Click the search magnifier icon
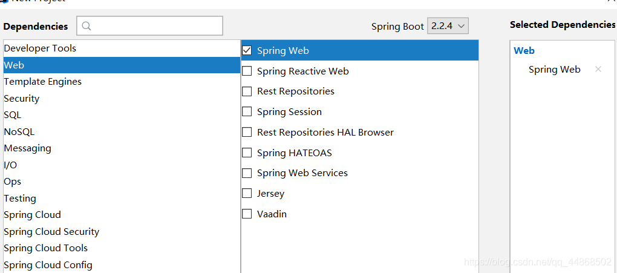This screenshot has height=273, width=617. [x=87, y=26]
